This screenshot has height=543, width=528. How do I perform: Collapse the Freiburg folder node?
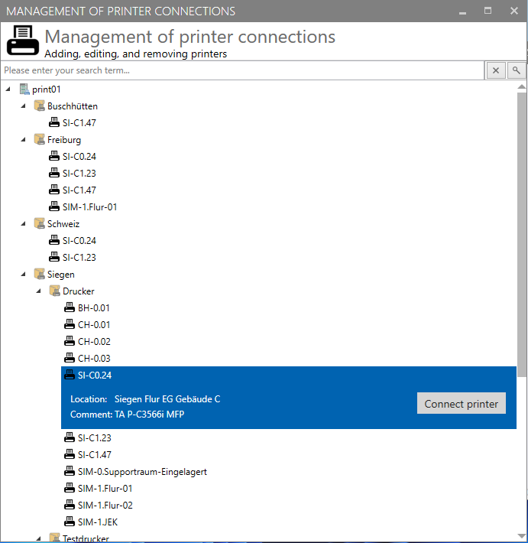pyautogui.click(x=23, y=139)
